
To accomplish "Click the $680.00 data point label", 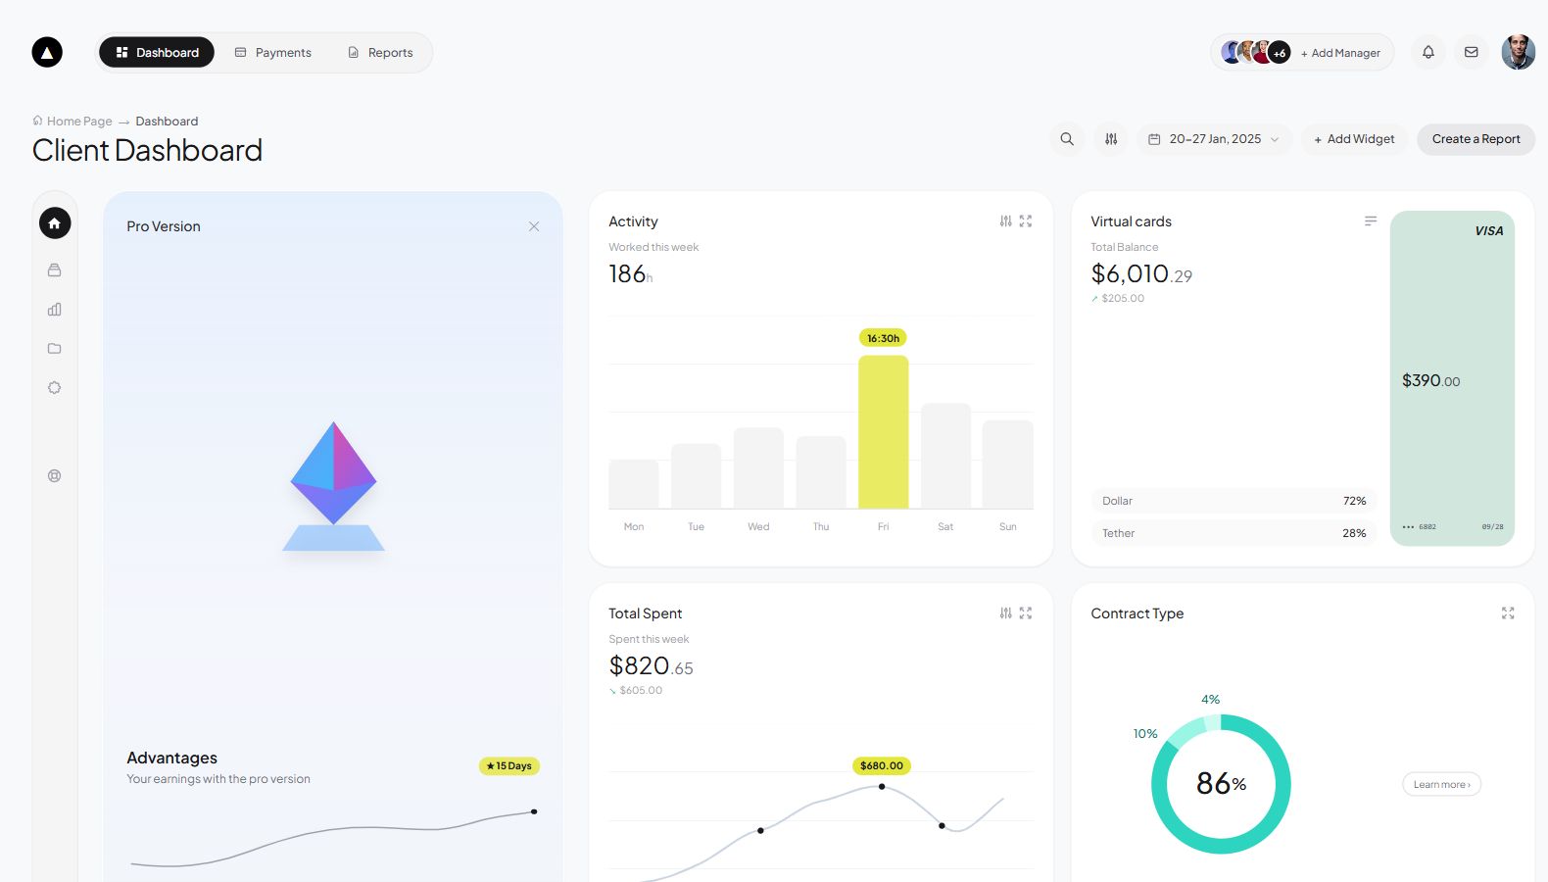I will (882, 766).
